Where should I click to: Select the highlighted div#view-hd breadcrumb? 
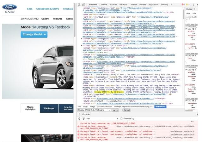pyautogui.click(x=160, y=107)
